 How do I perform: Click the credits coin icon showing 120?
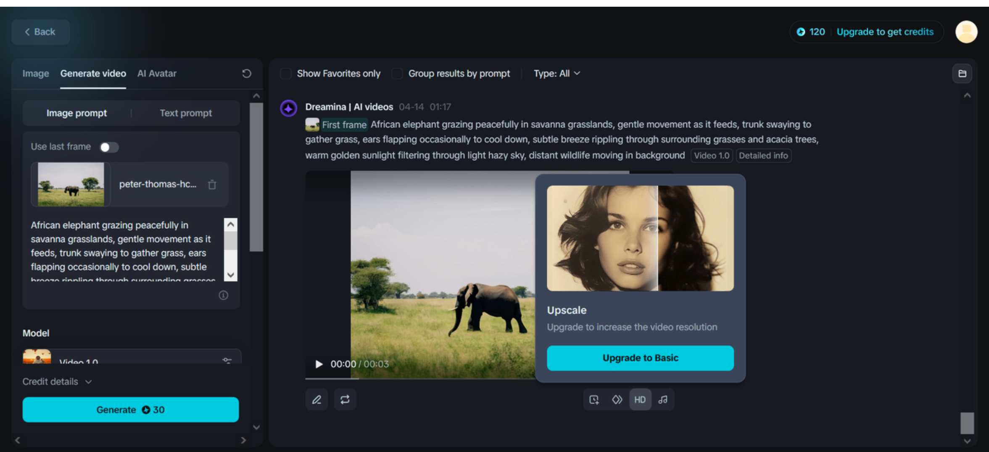click(801, 32)
